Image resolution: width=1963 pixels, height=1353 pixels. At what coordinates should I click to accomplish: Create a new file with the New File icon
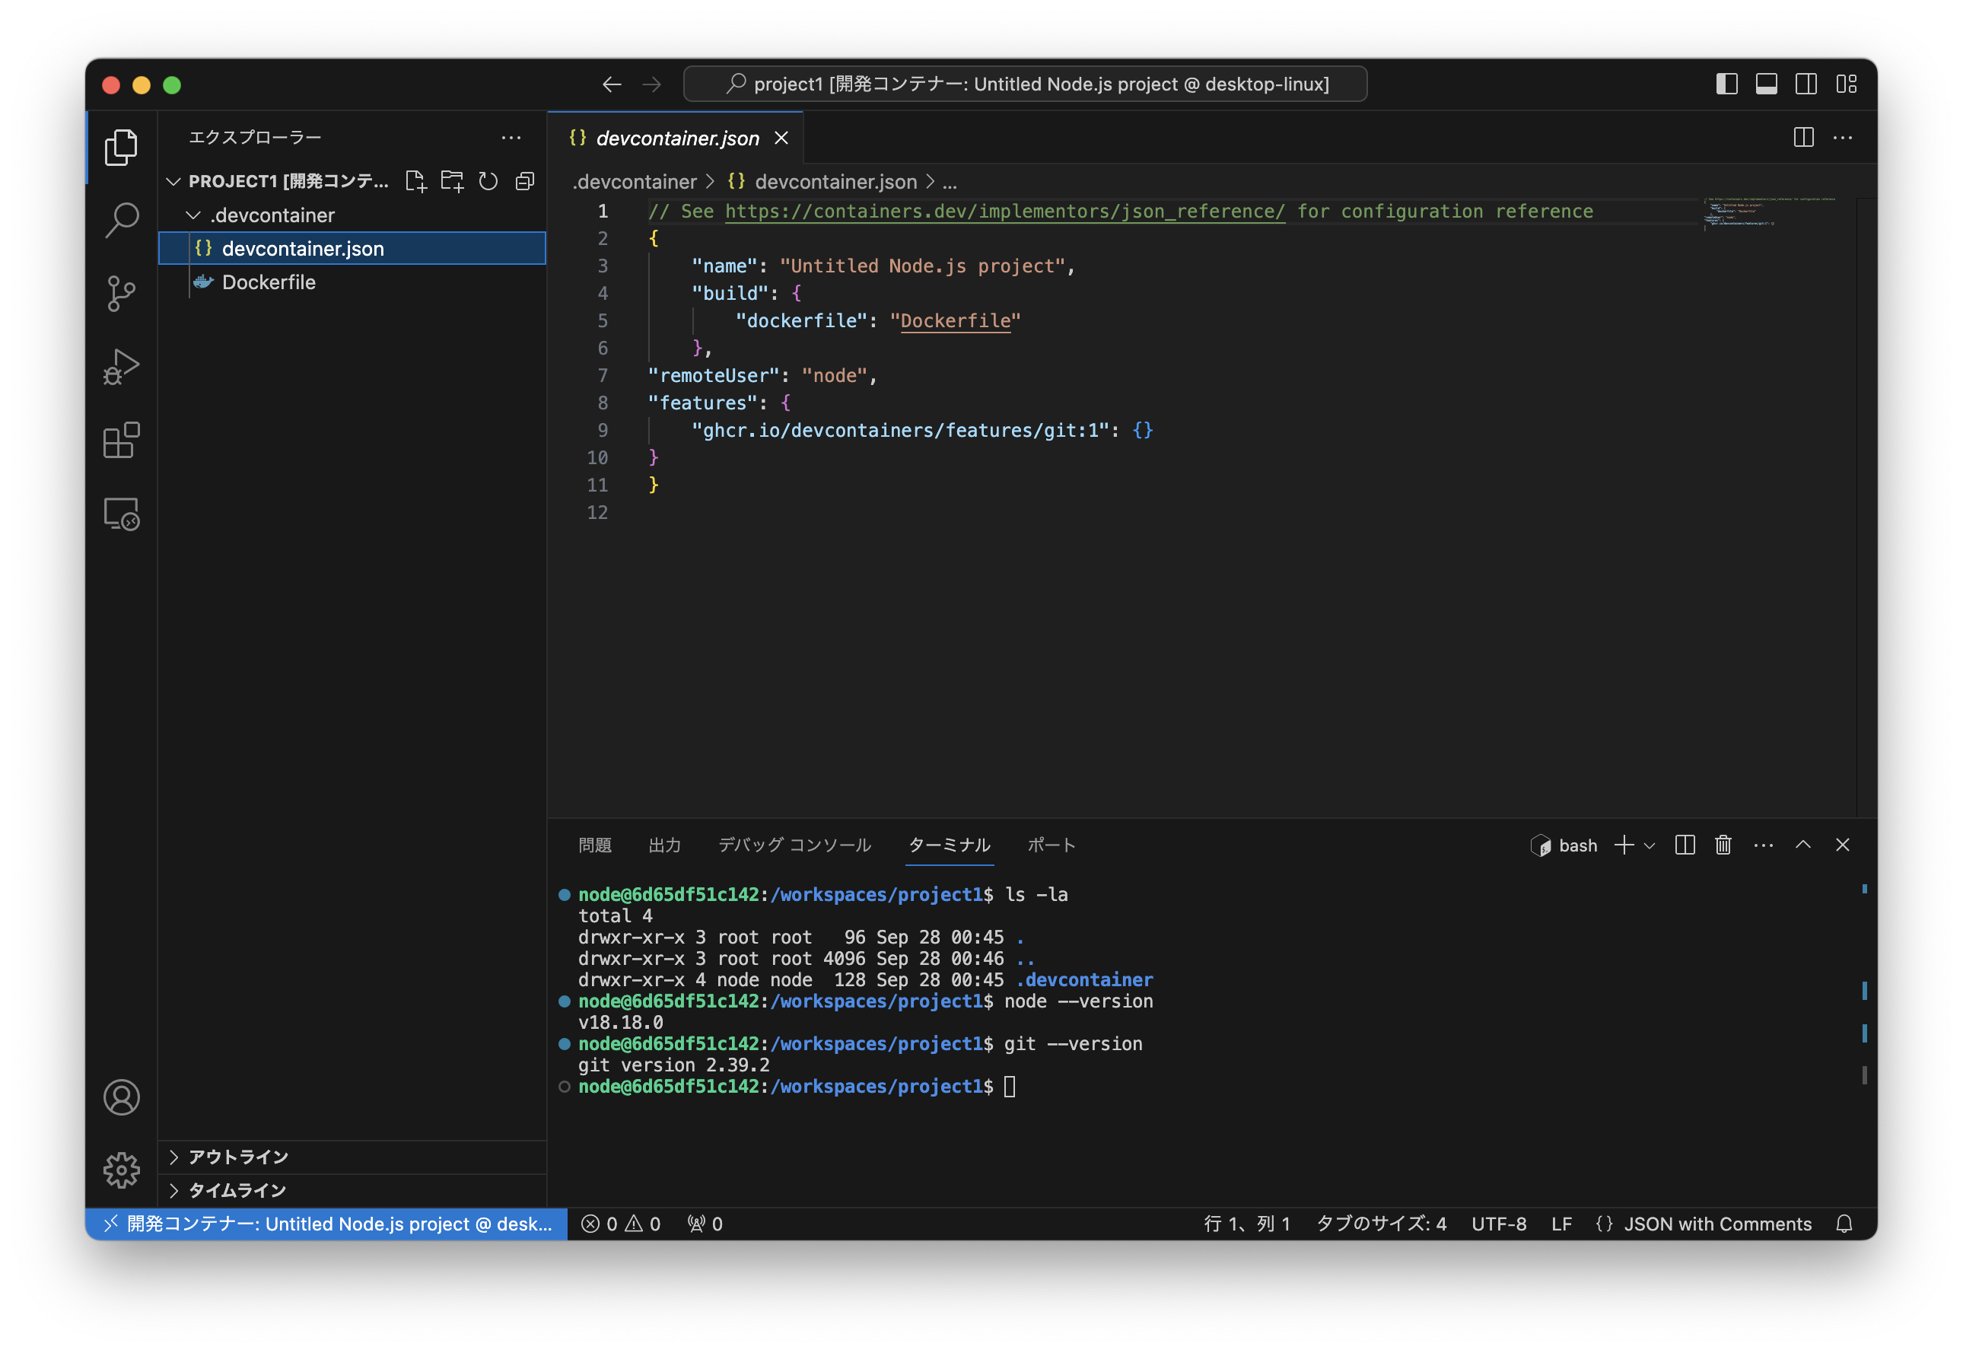(x=416, y=180)
